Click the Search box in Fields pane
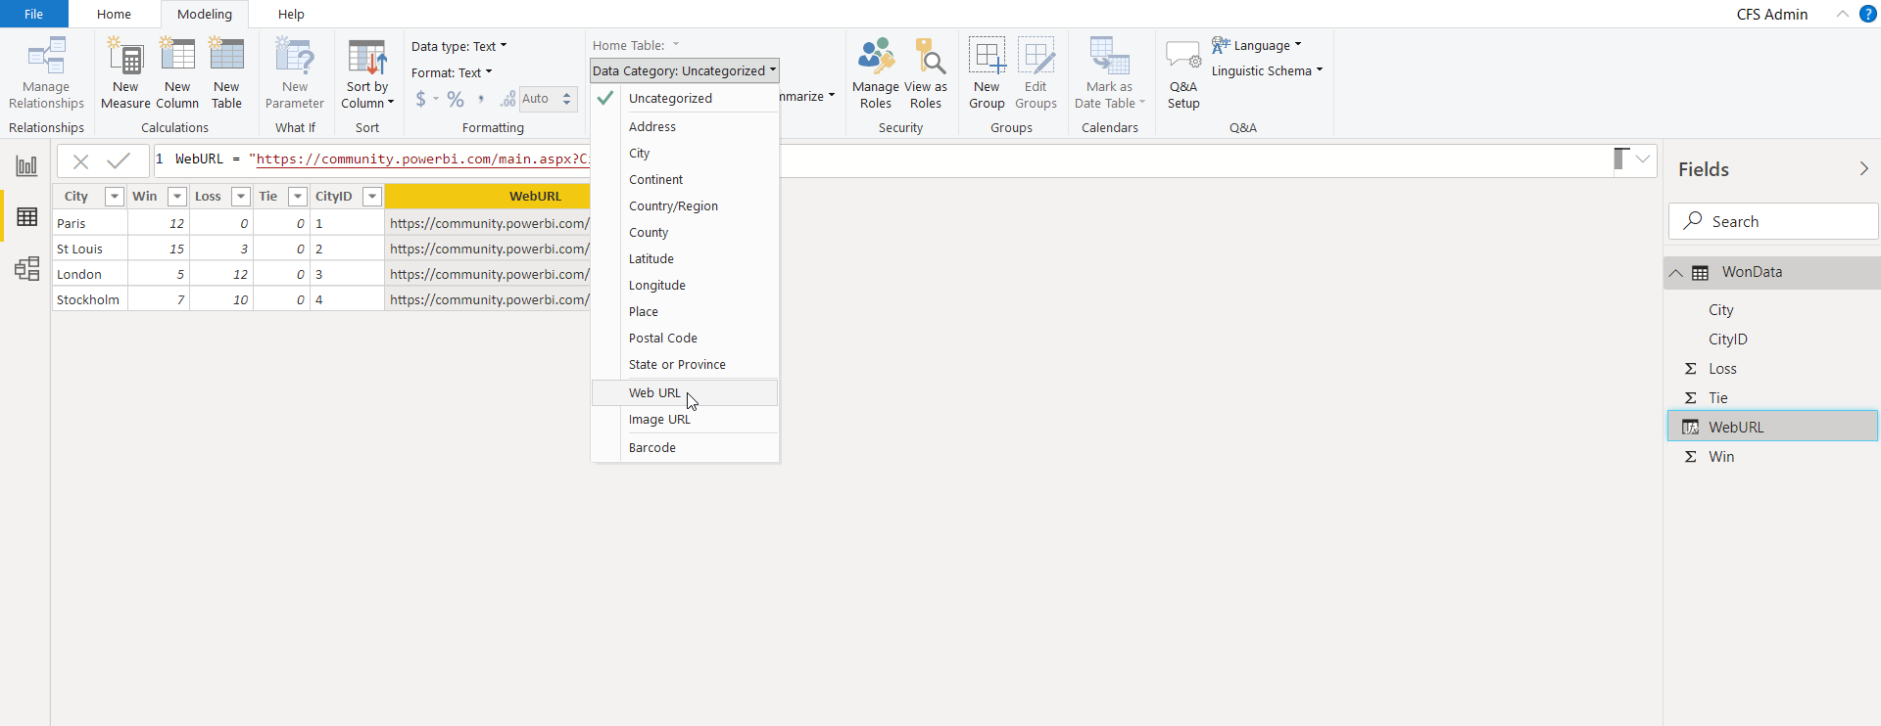 click(x=1773, y=222)
